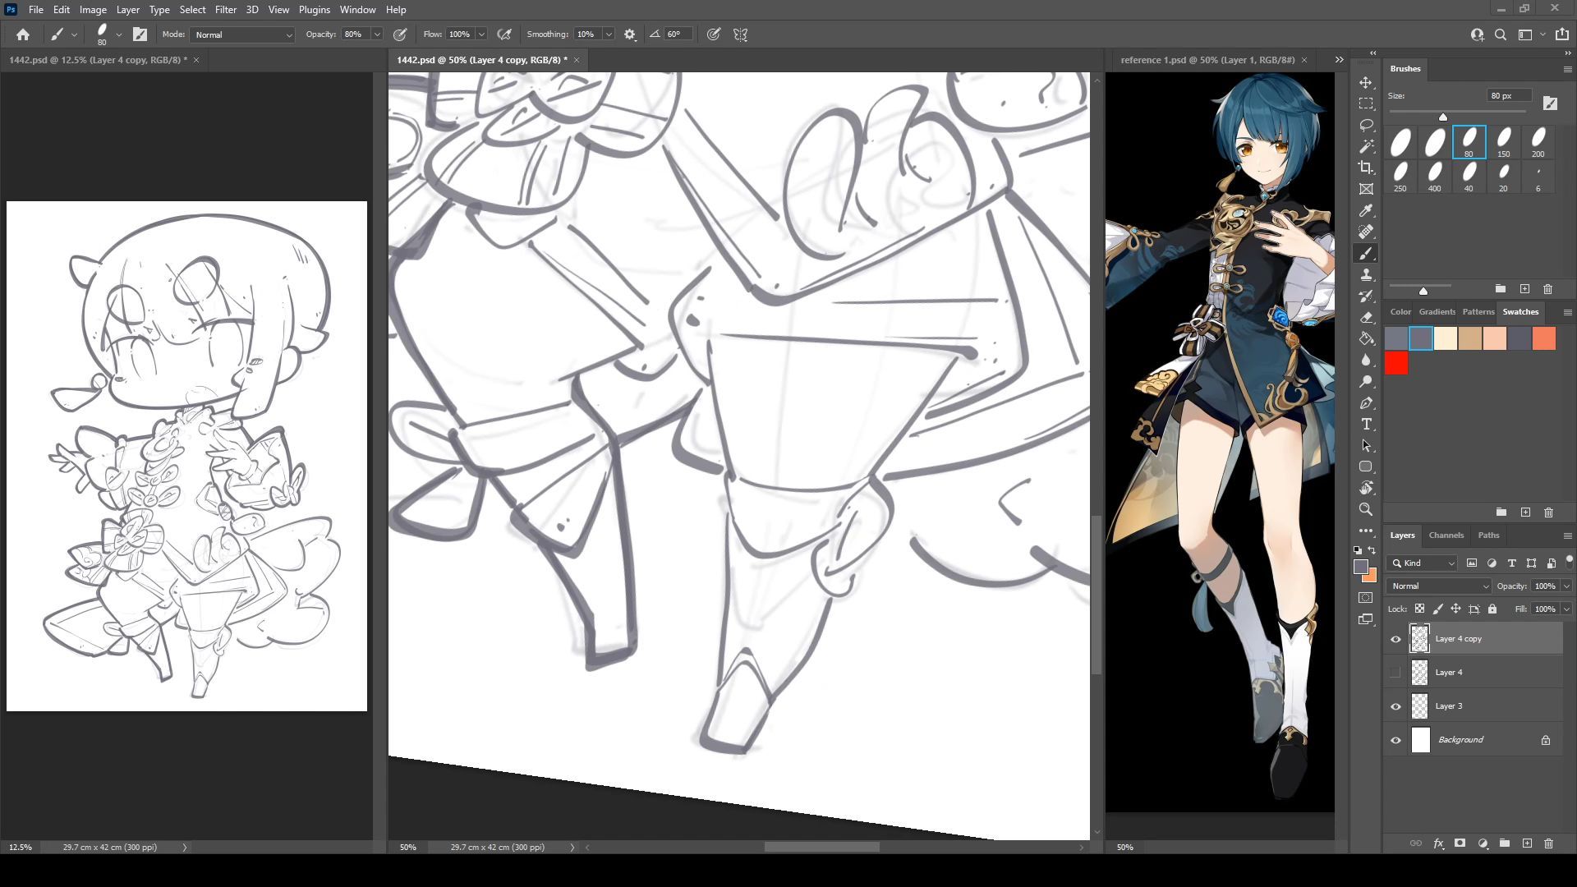Hide the Background layer
The width and height of the screenshot is (1577, 887).
click(x=1395, y=740)
